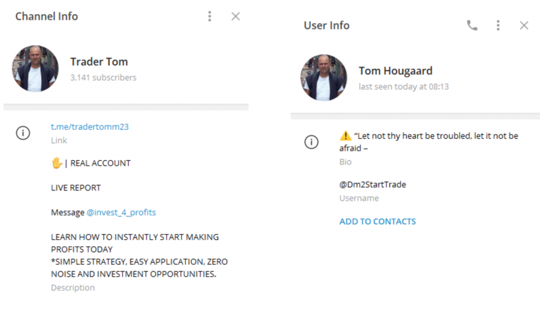540x310 pixels.
Task: Click the info icon in User Info
Action: (312, 142)
